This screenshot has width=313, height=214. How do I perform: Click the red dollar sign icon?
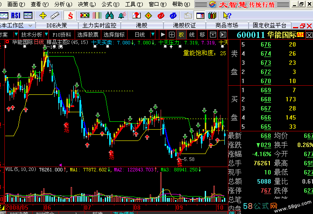click(x=70, y=16)
